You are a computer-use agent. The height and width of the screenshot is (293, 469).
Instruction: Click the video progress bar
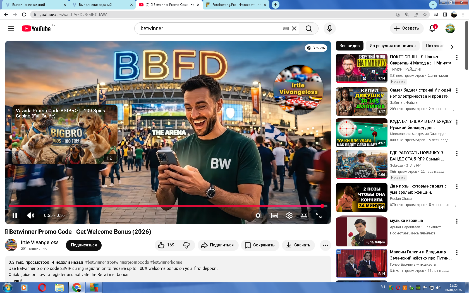pyautogui.click(x=167, y=206)
